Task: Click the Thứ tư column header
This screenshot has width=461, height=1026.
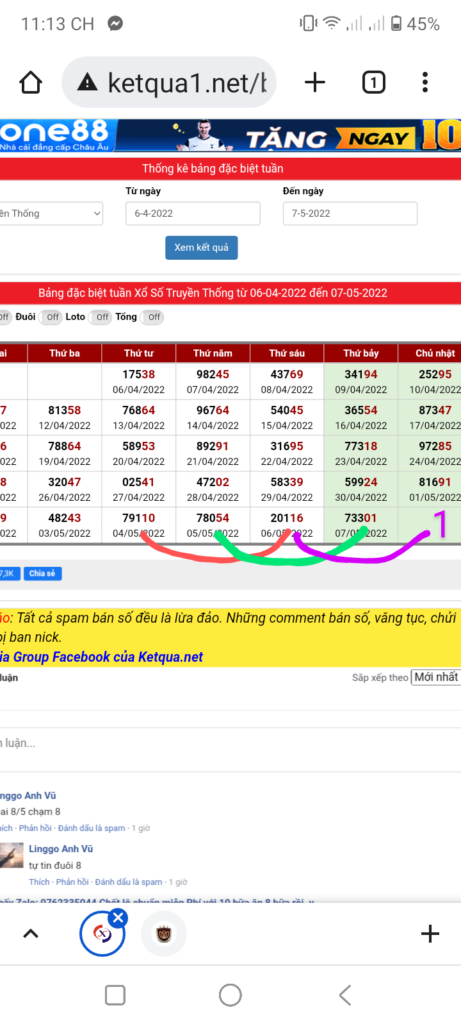Action: [139, 353]
